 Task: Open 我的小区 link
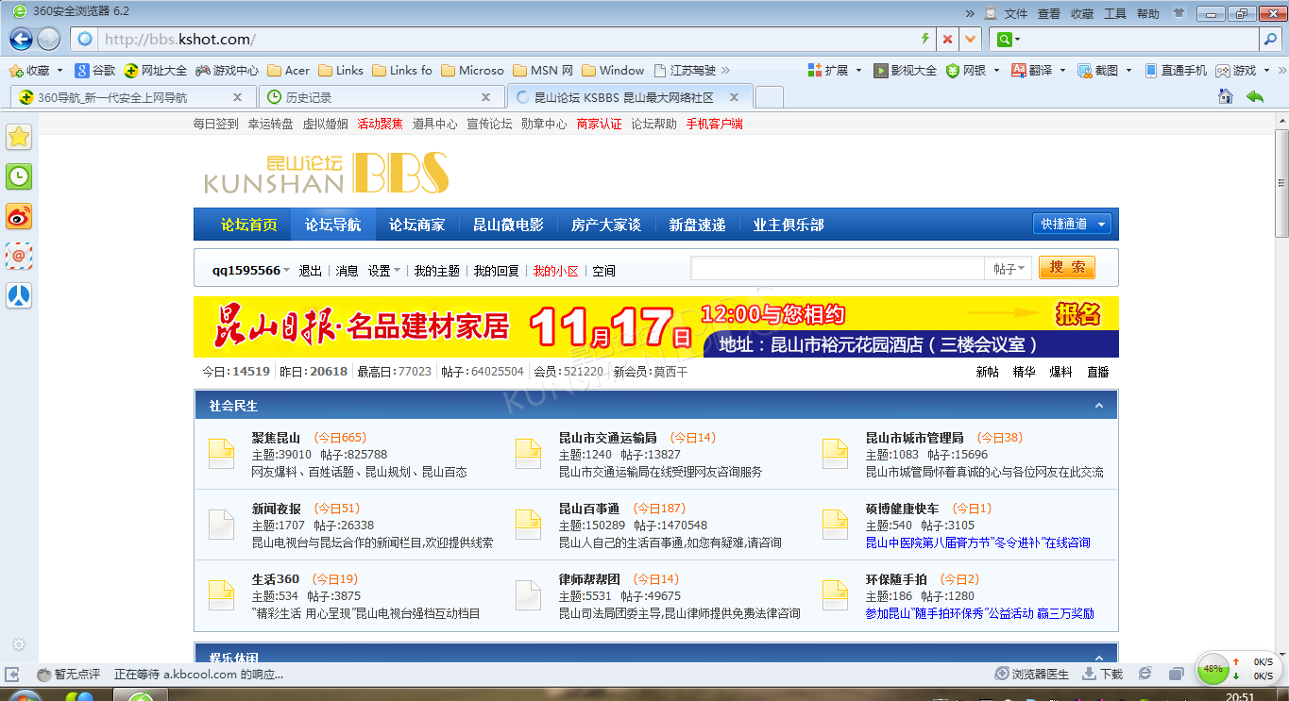(555, 271)
